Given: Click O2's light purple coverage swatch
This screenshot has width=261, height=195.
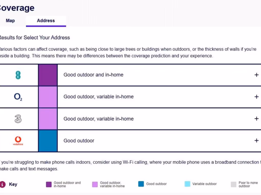Looking at the screenshot, I should (48, 97).
